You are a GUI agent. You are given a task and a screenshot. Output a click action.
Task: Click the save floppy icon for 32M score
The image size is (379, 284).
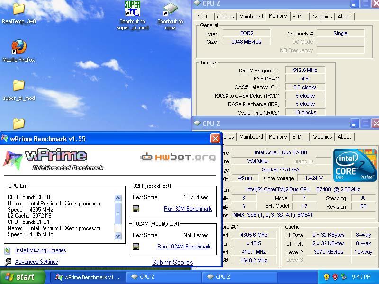136,209
